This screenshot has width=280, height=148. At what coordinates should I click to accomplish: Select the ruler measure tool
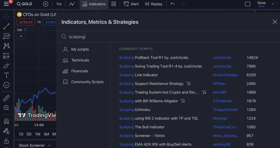pyautogui.click(x=7, y=98)
